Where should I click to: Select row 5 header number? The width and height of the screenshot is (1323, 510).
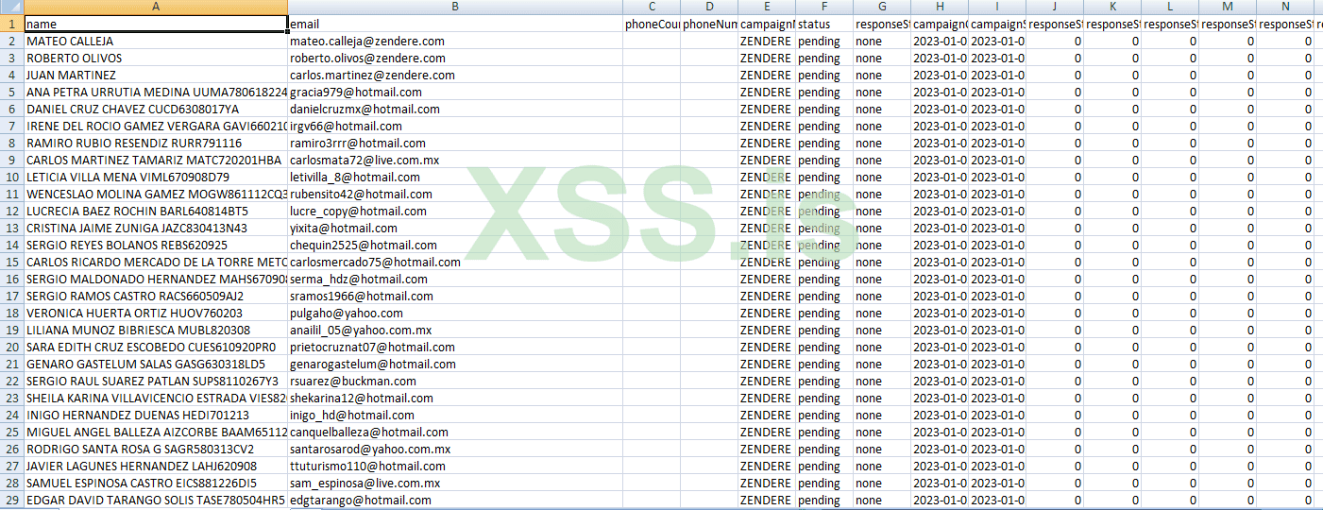(11, 92)
